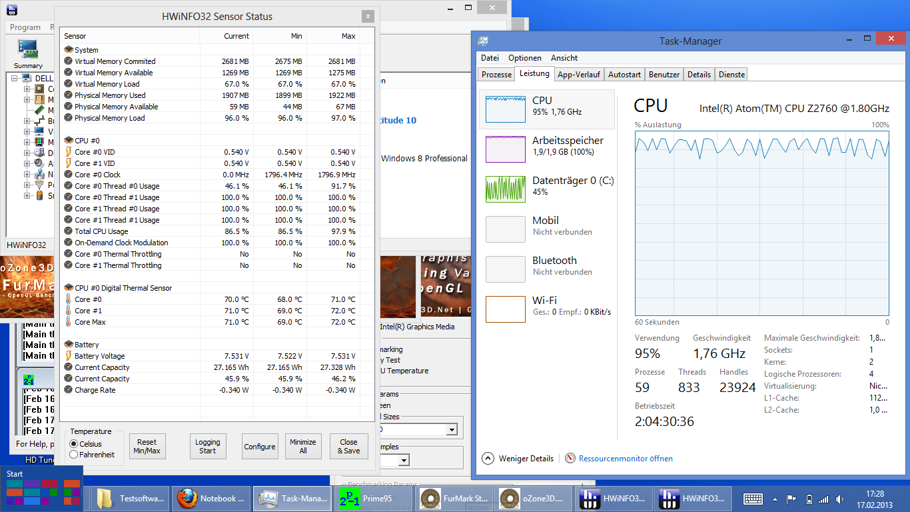Open the Optionen menu in Task-Manager
Viewport: 910px width, 512px height.
pyautogui.click(x=525, y=58)
